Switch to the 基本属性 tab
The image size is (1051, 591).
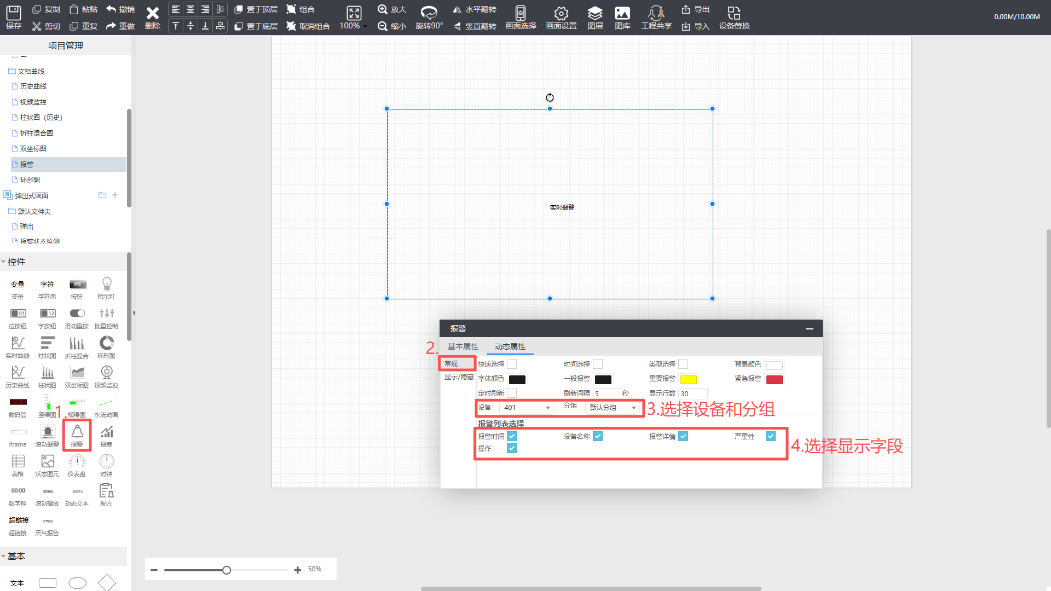point(463,346)
